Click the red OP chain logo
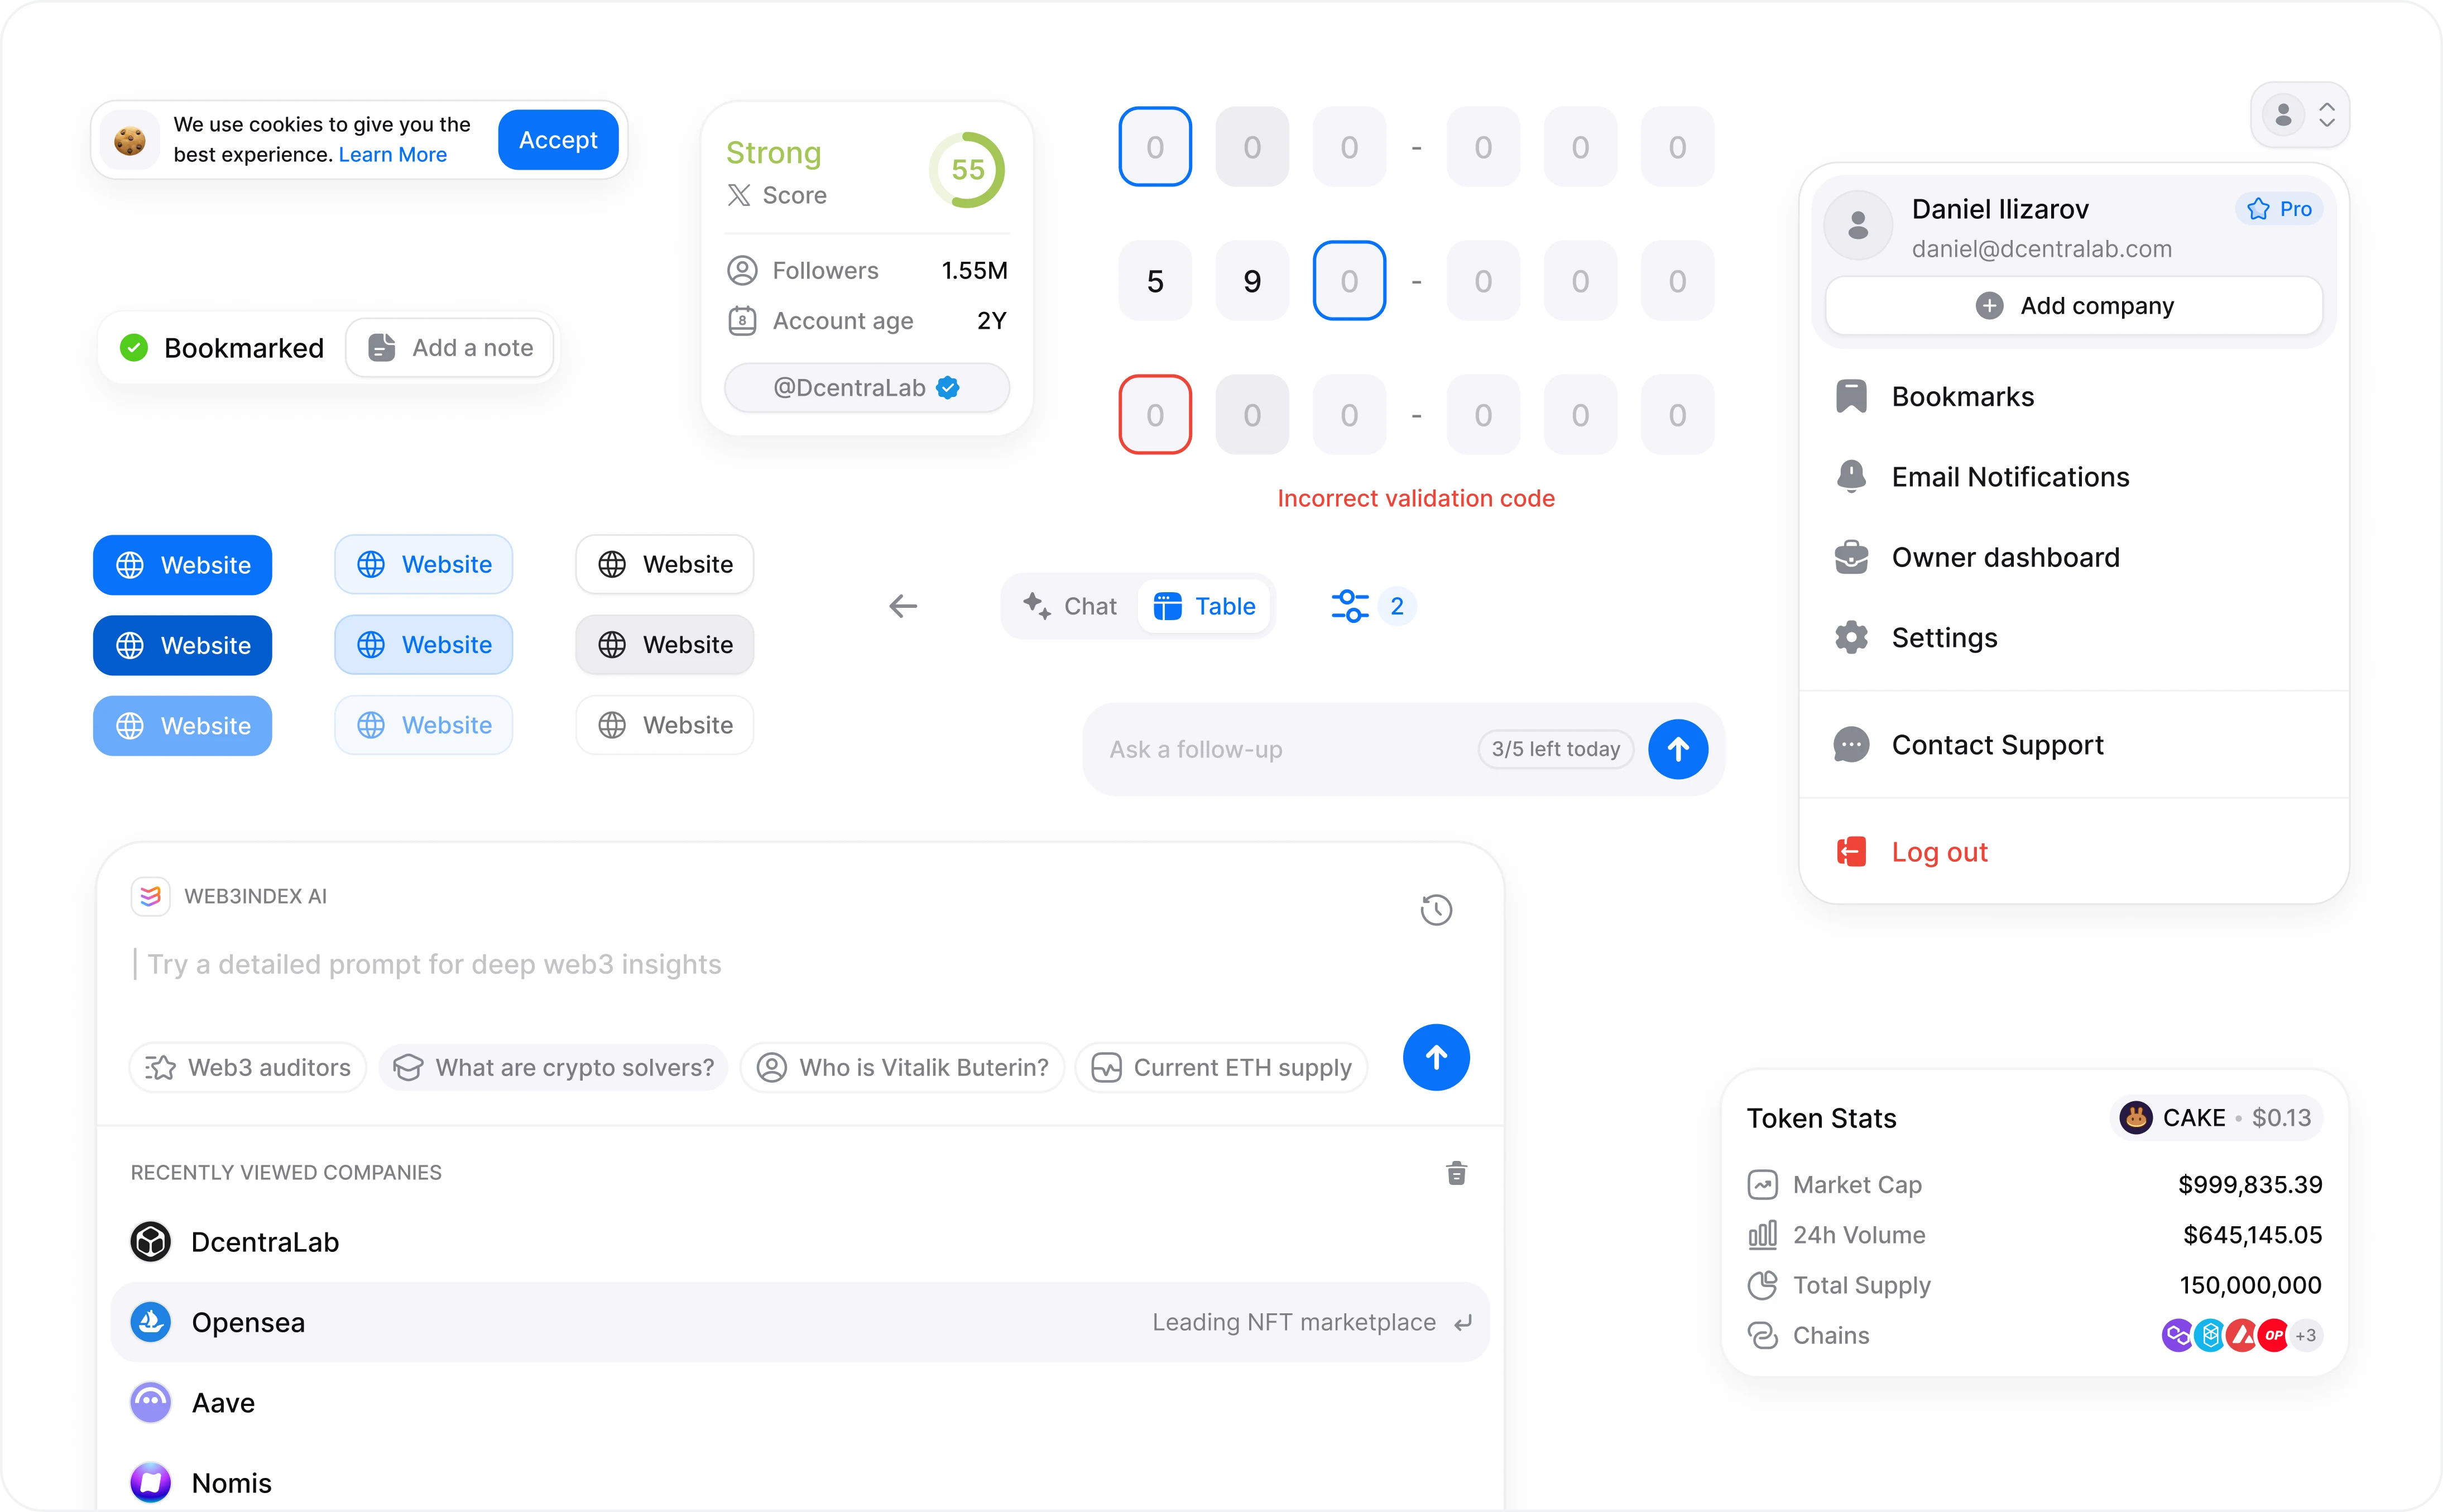Image resolution: width=2443 pixels, height=1512 pixels. point(2274,1336)
